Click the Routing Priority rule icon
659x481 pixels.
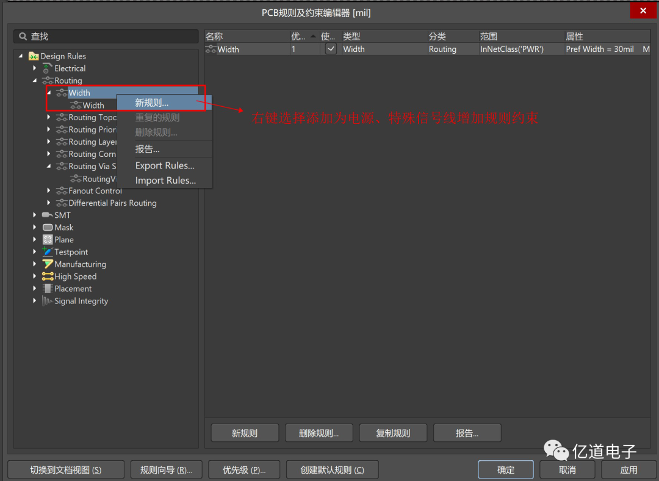62,129
